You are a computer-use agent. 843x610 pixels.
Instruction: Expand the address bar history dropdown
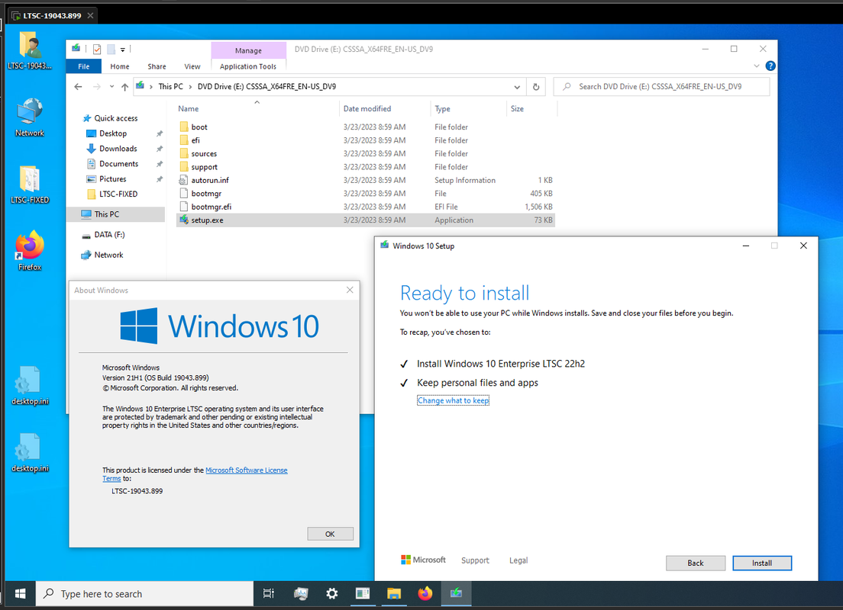coord(517,86)
